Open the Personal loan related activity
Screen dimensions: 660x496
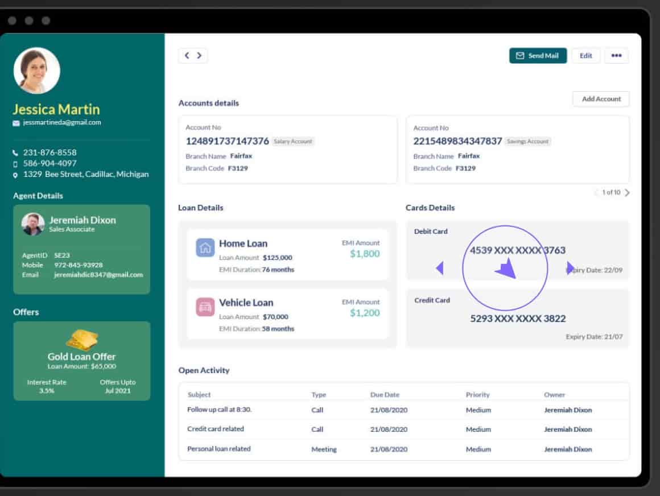pyautogui.click(x=219, y=449)
